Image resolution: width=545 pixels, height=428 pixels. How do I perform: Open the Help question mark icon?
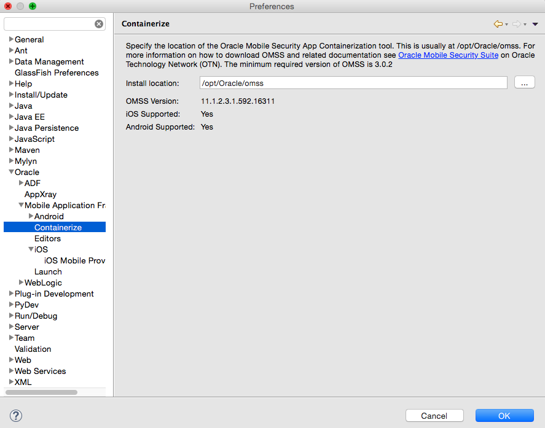click(x=16, y=416)
